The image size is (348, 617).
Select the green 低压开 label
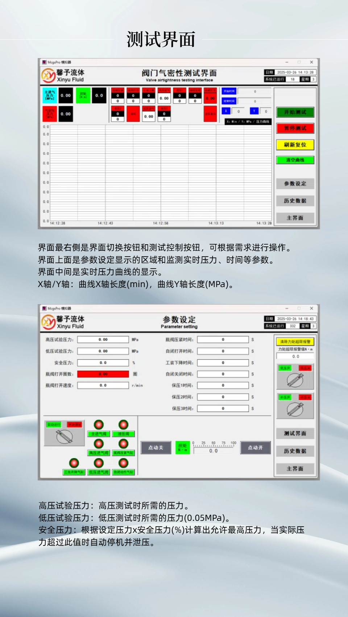click(x=285, y=368)
